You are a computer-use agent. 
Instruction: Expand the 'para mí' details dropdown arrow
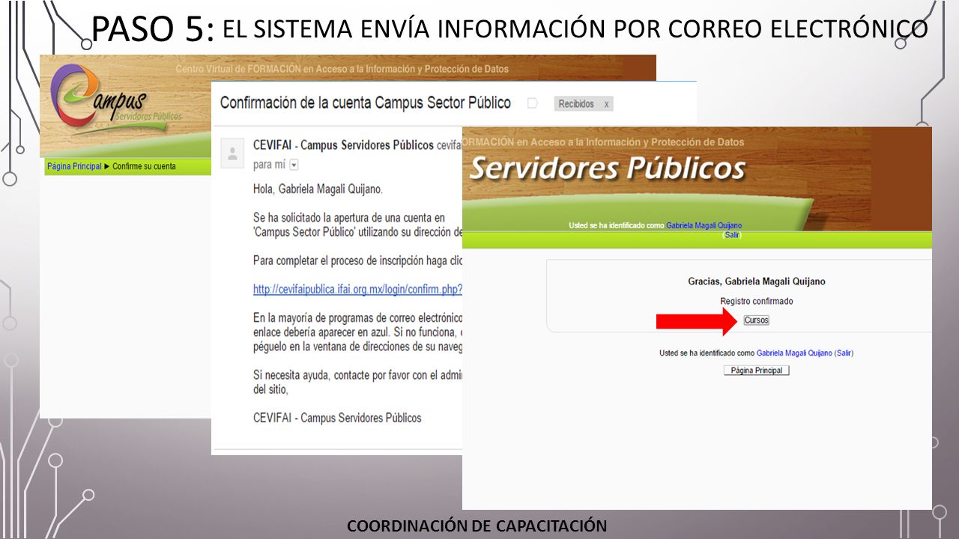294,165
